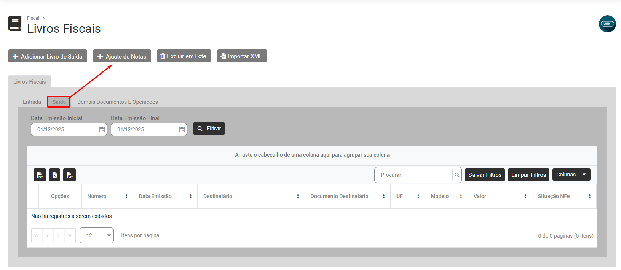This screenshot has width=621, height=270.
Task: Apply dates with the Filtrar button
Action: coord(209,129)
